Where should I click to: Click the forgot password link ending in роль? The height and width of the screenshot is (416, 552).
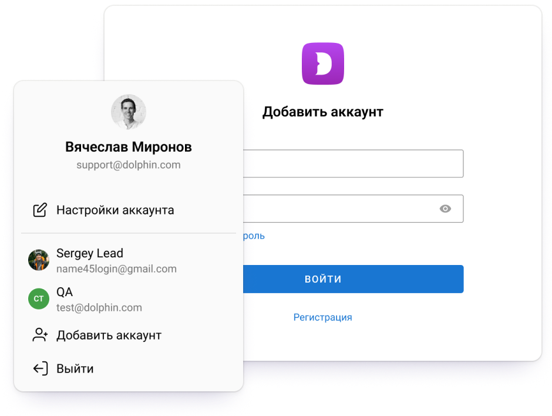click(254, 236)
